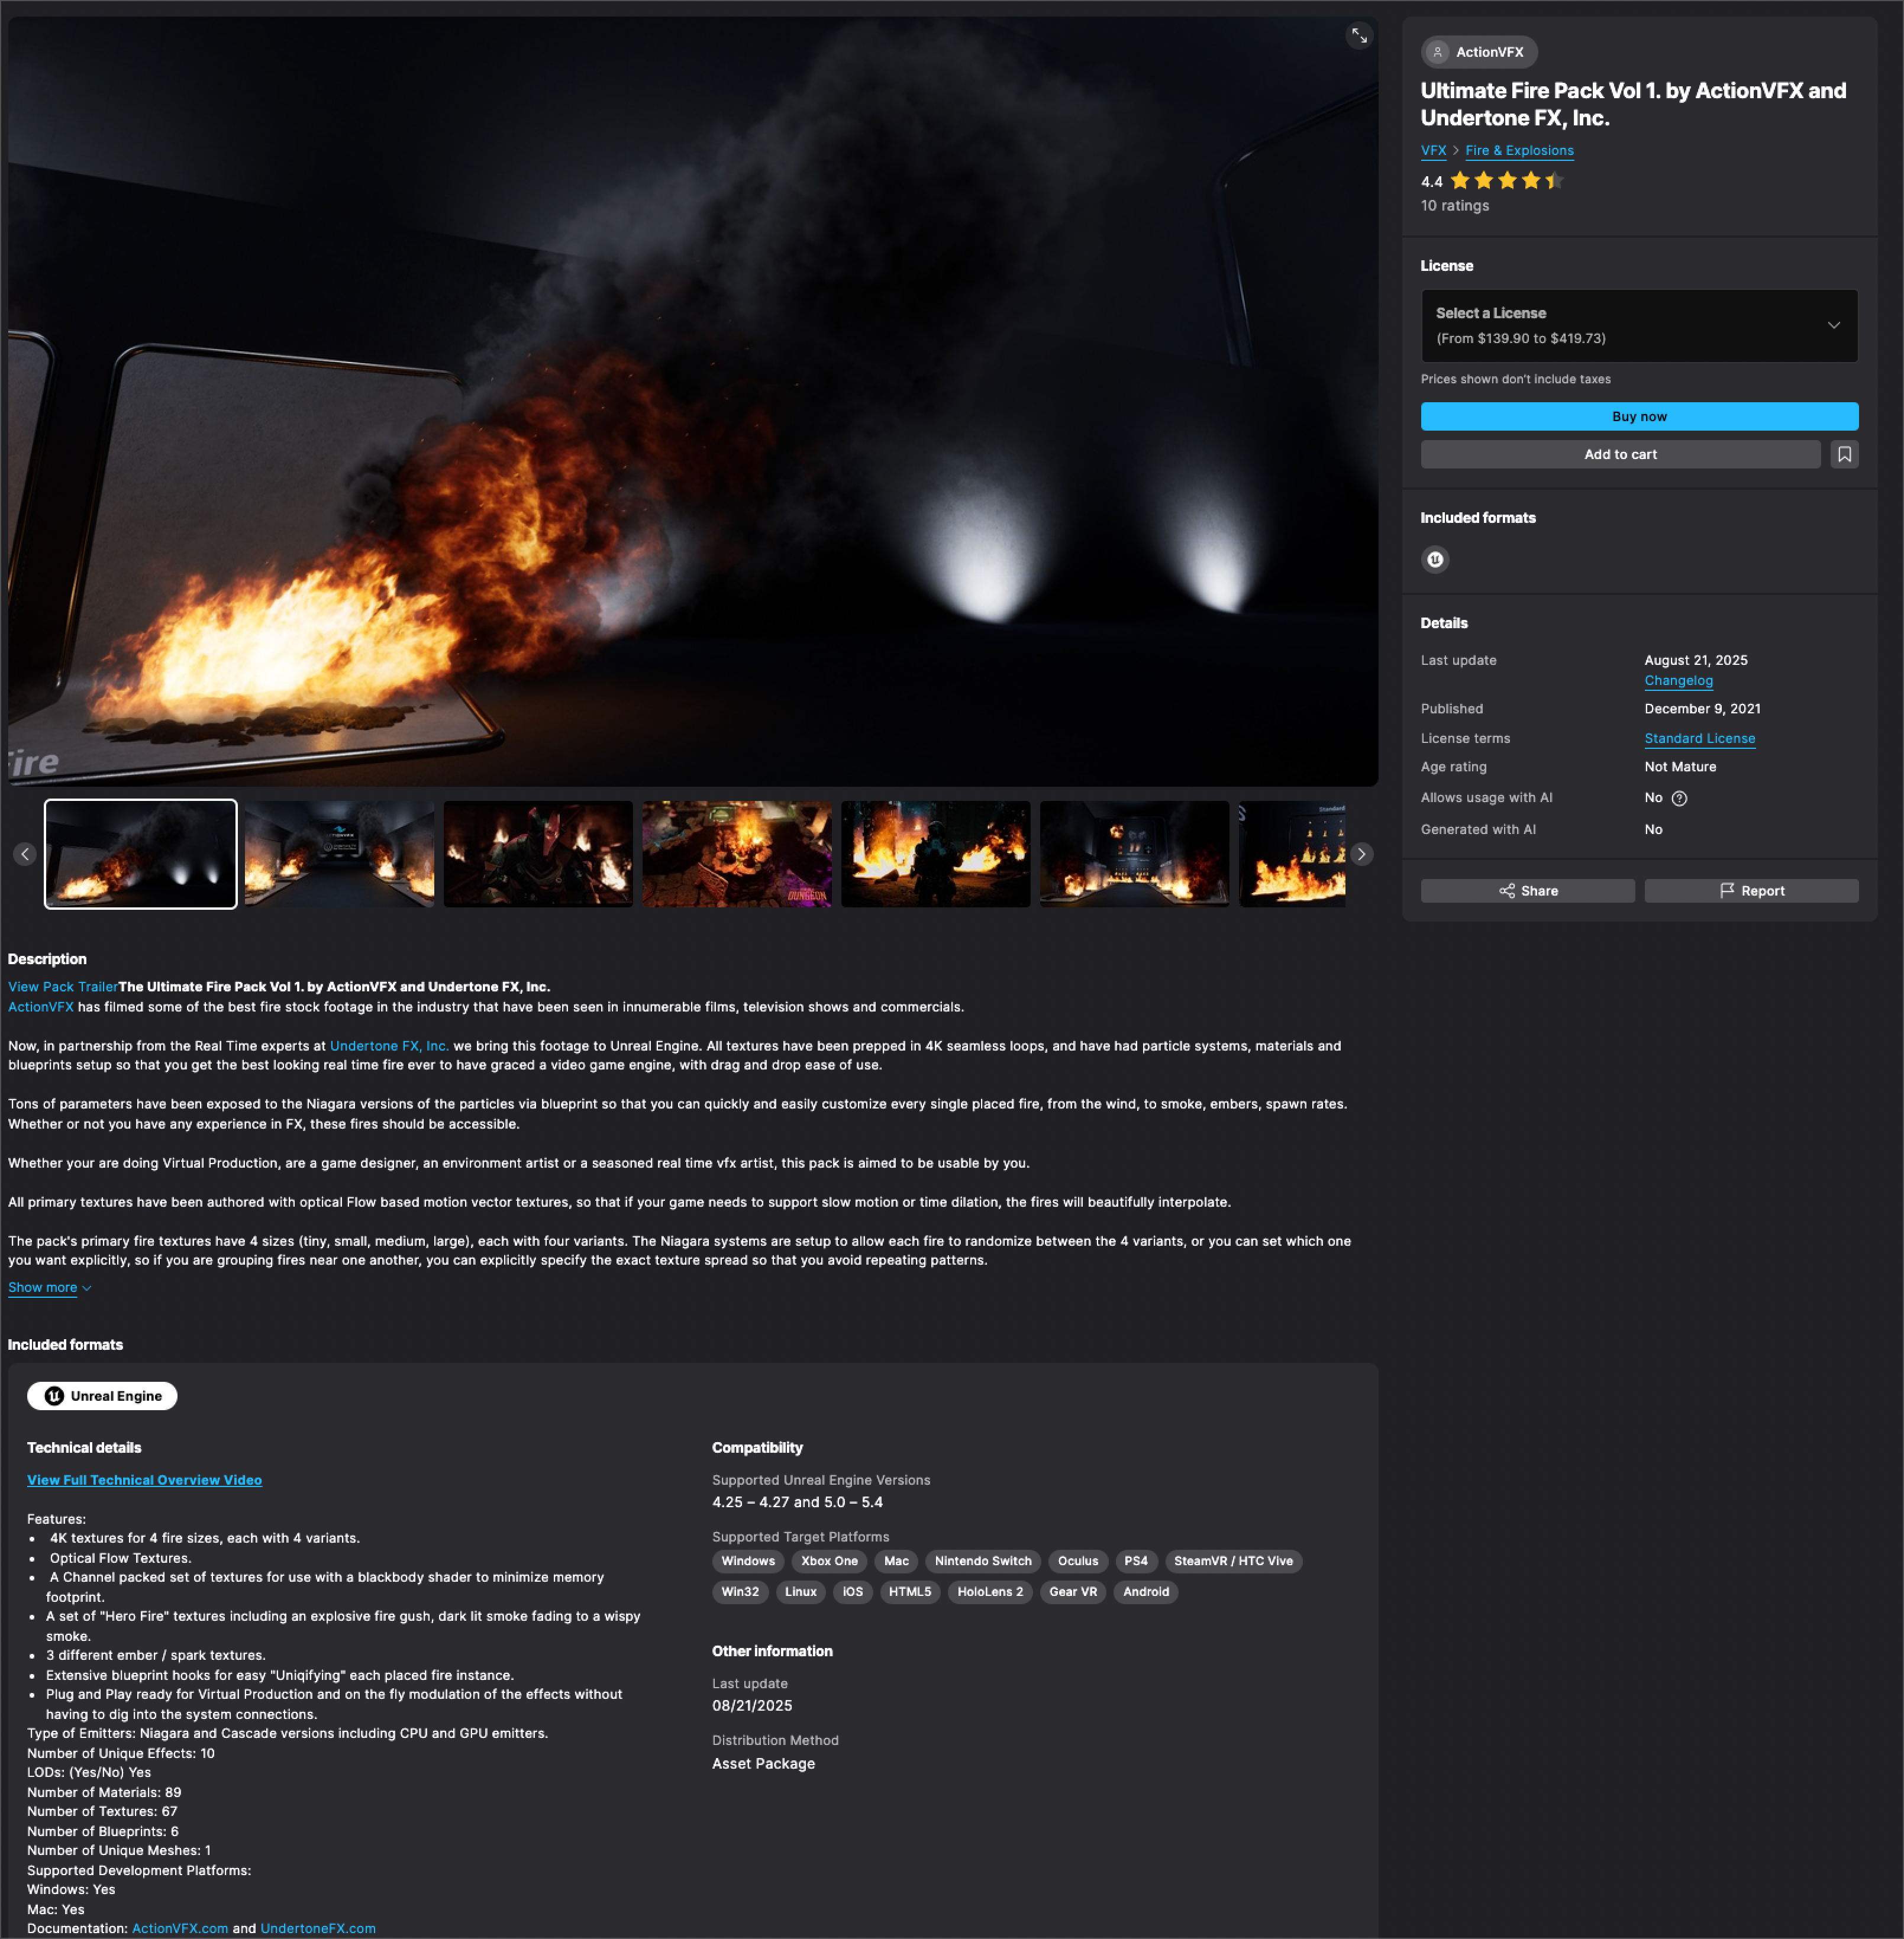Click the HTML5 platform tag
Image resolution: width=1904 pixels, height=1939 pixels.
(x=910, y=1592)
